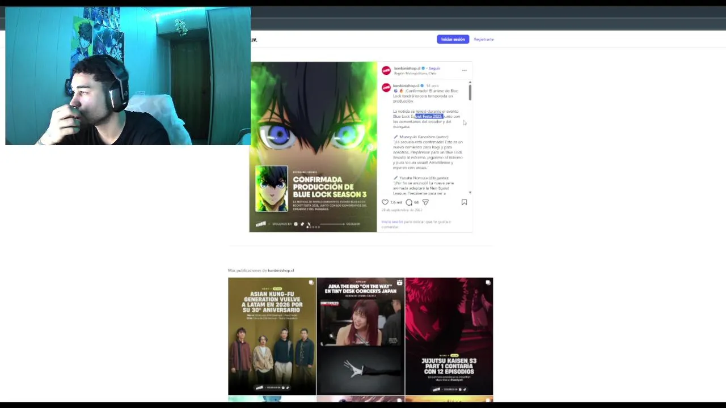This screenshot has width=726, height=408.
Task: Open the Jujutsu Kaisen S3 post thumbnail
Action: pos(449,336)
